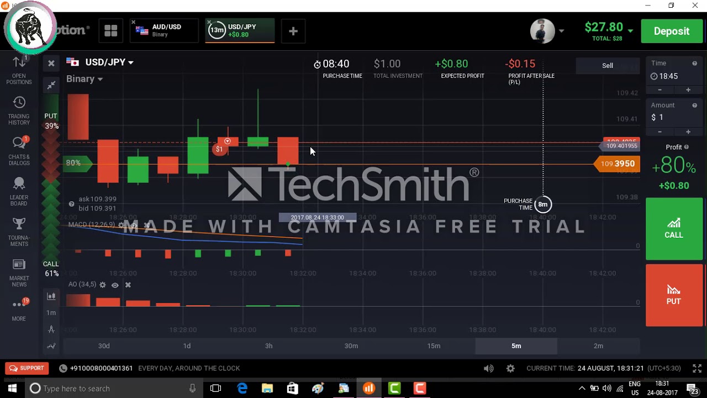
Task: Select the 15m chart range
Action: (x=434, y=346)
